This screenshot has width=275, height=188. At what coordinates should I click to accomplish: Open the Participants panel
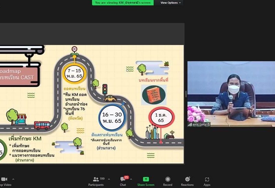tap(96, 181)
